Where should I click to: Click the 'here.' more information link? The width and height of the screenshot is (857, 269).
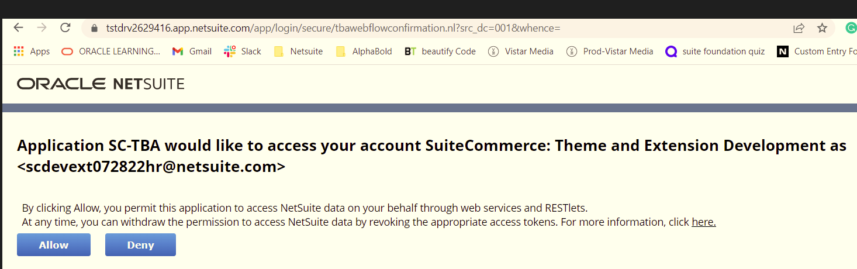704,222
